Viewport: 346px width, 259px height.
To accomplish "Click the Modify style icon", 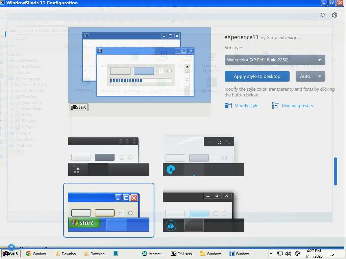I will pos(228,106).
